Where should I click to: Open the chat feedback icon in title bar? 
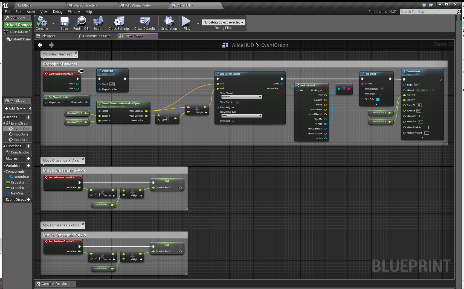(424, 5)
